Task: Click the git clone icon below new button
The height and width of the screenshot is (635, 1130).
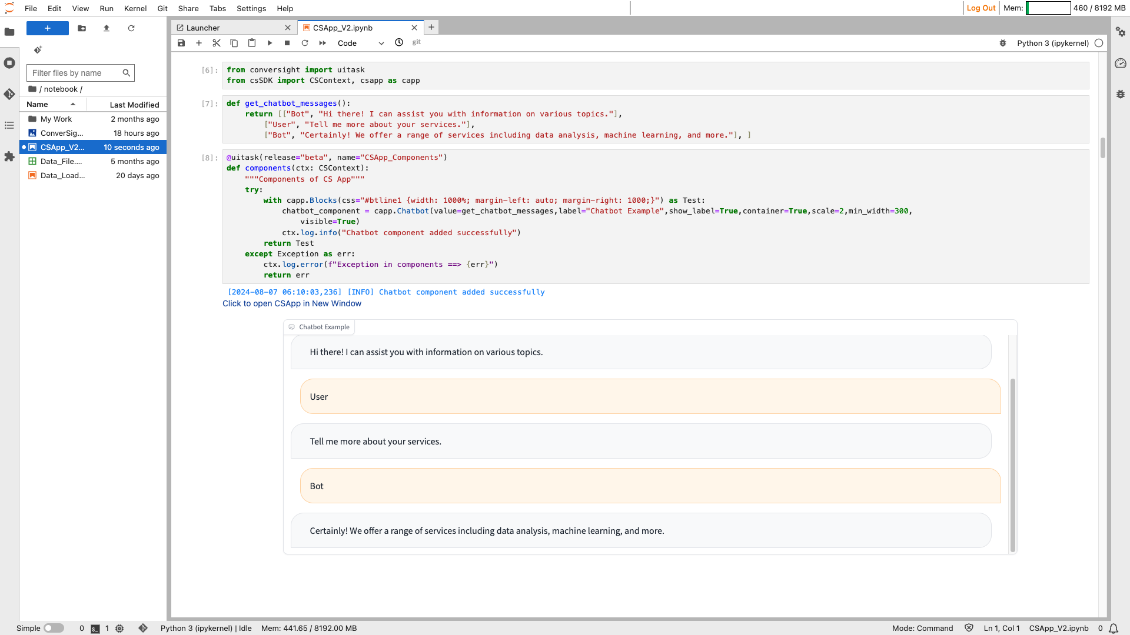Action: (38, 50)
